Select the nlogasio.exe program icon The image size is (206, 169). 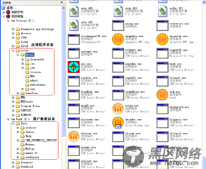[162, 123]
